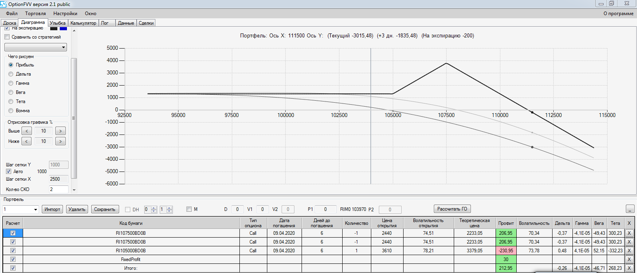
Task: Open the О программе menu
Action: point(618,14)
